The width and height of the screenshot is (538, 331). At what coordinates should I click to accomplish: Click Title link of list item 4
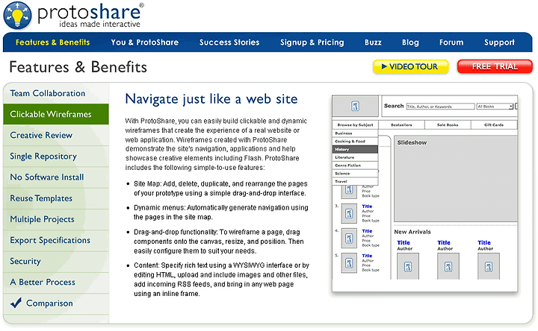pyautogui.click(x=367, y=231)
